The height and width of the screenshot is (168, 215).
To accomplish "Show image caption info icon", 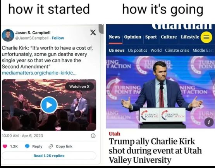I will coord(209,122).
